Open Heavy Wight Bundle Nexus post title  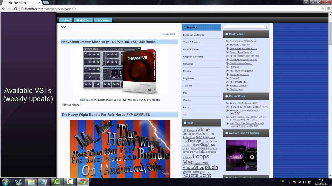coord(106,115)
